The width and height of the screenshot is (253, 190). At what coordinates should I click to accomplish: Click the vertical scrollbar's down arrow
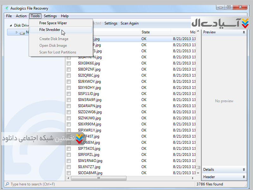[198, 173]
